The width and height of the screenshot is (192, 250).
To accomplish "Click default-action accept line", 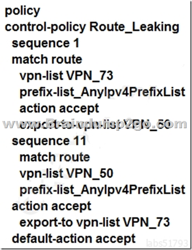I will [x=74, y=239].
